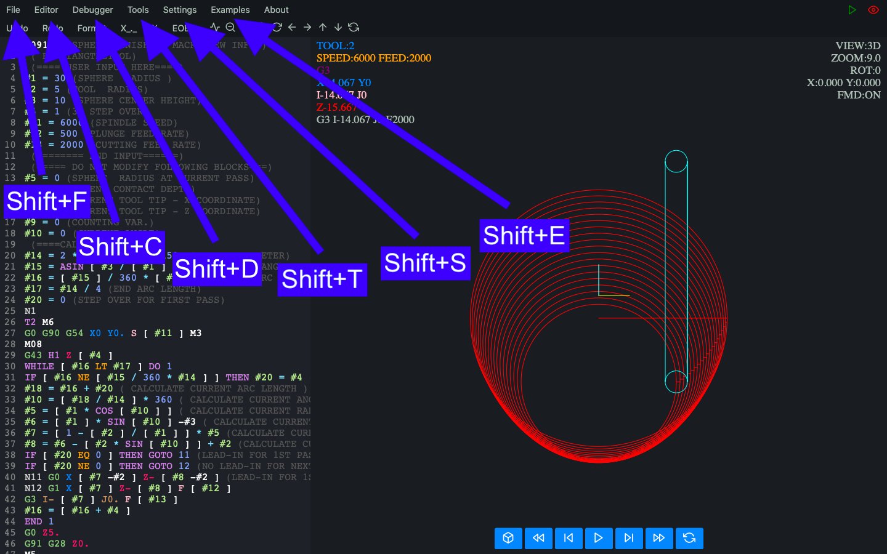
Task: Click code line 25 N1
Action: coord(30,311)
